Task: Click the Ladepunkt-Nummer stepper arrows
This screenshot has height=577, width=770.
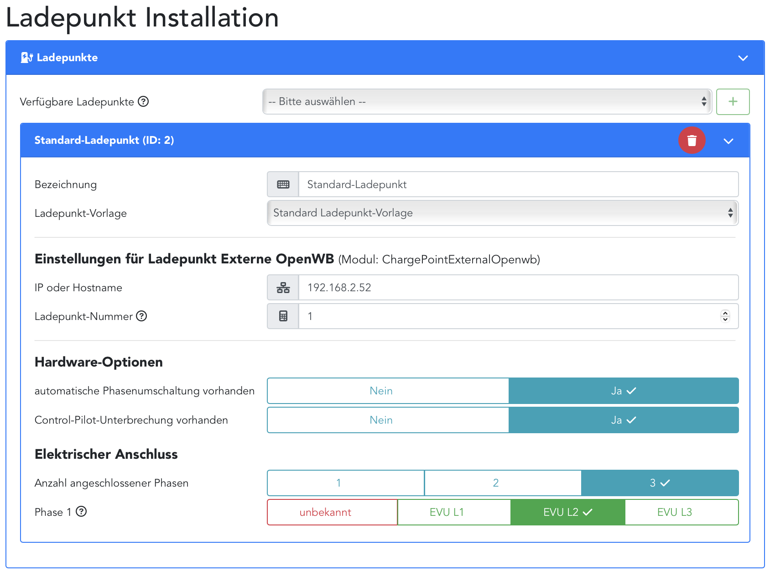Action: (725, 316)
